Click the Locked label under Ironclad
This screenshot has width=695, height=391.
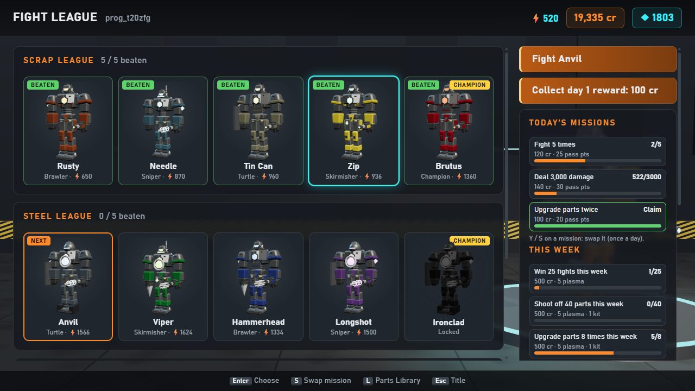[448, 332]
